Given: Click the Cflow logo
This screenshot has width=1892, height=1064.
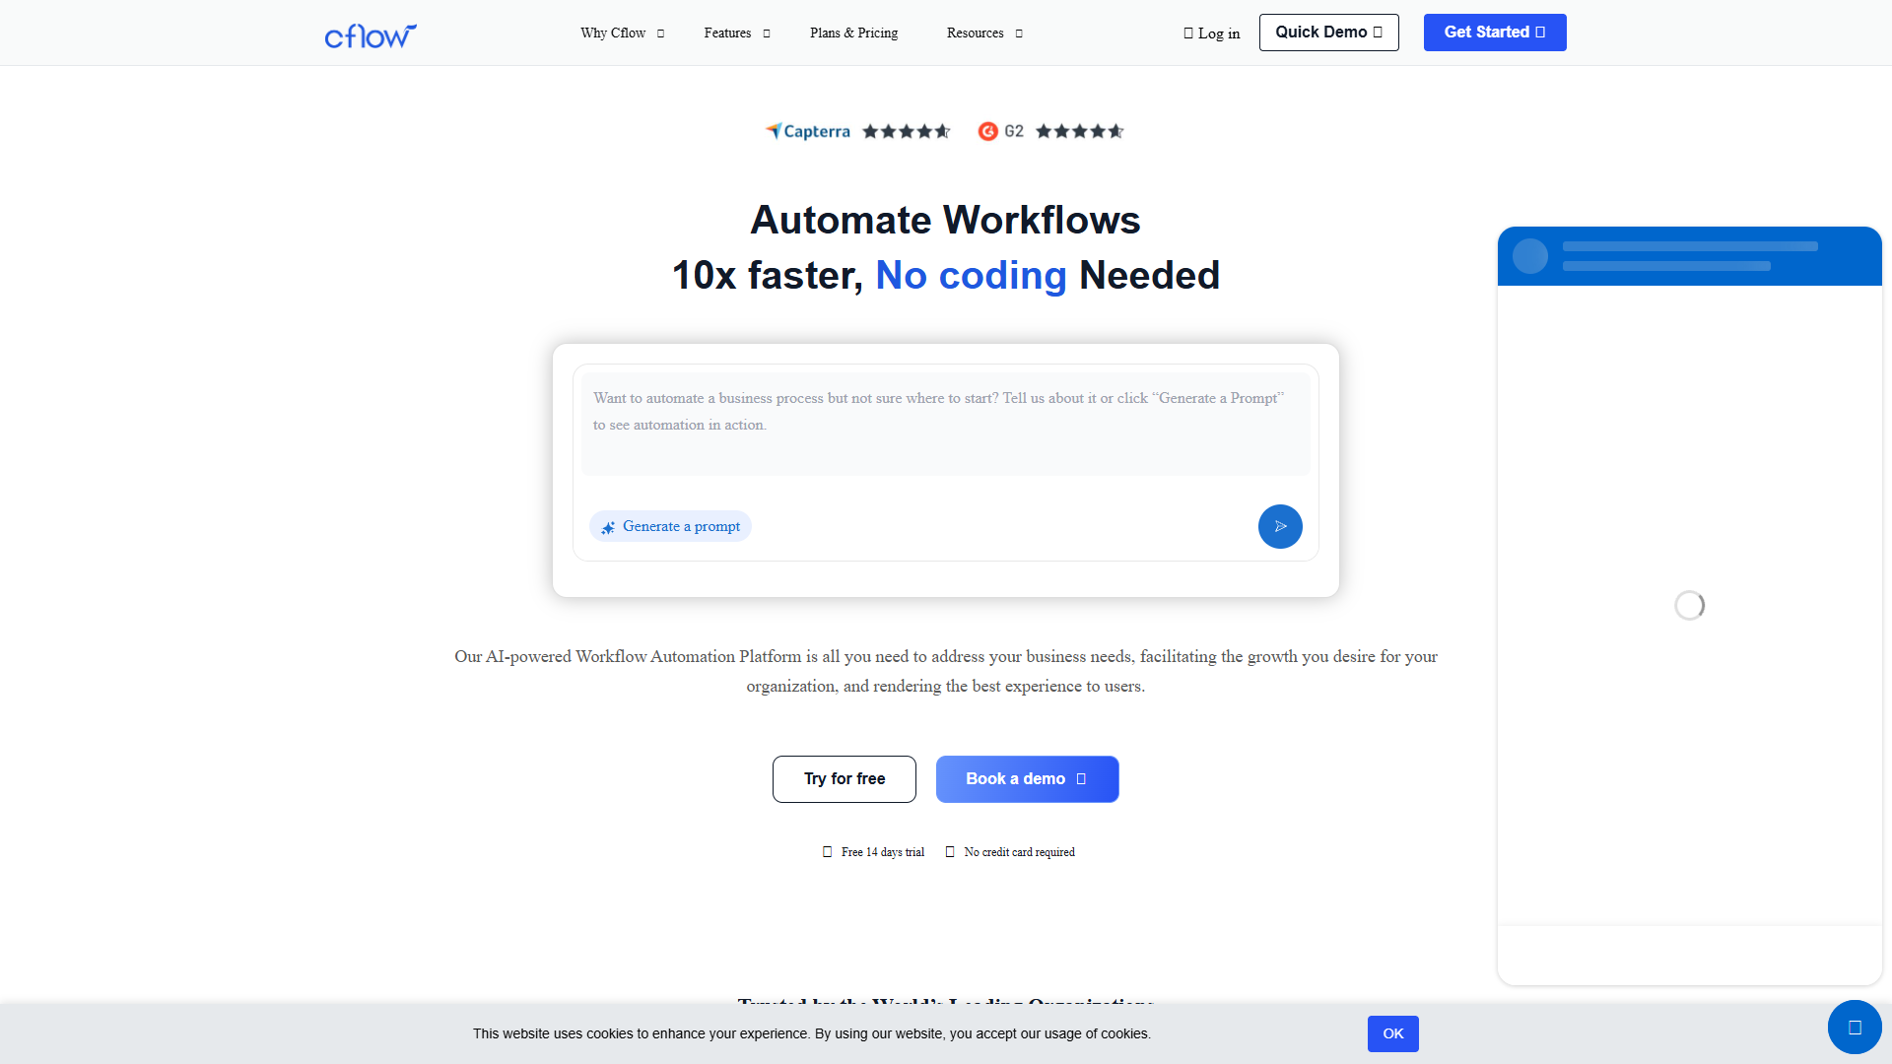Looking at the screenshot, I should point(371,35).
